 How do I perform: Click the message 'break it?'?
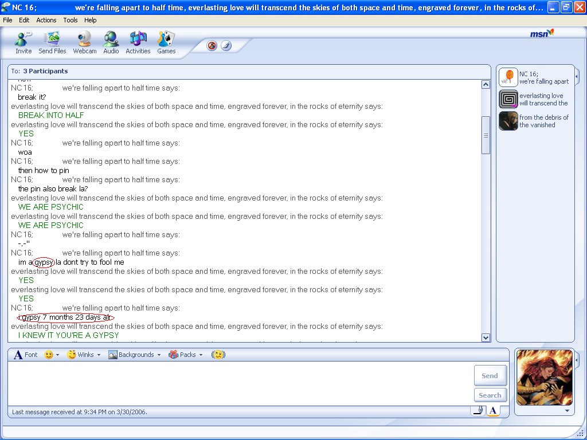click(32, 97)
